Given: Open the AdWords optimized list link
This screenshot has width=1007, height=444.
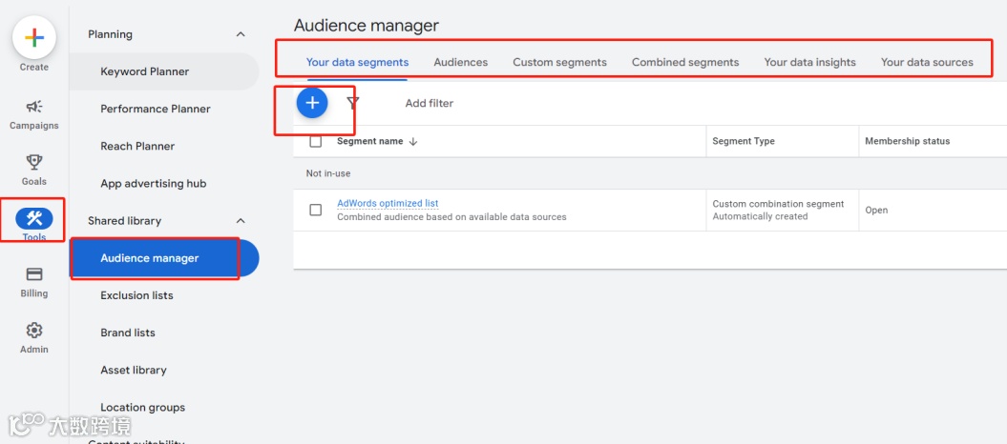Looking at the screenshot, I should pos(388,203).
